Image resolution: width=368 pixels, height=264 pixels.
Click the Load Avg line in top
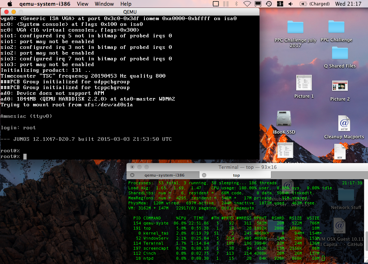(x=230, y=188)
